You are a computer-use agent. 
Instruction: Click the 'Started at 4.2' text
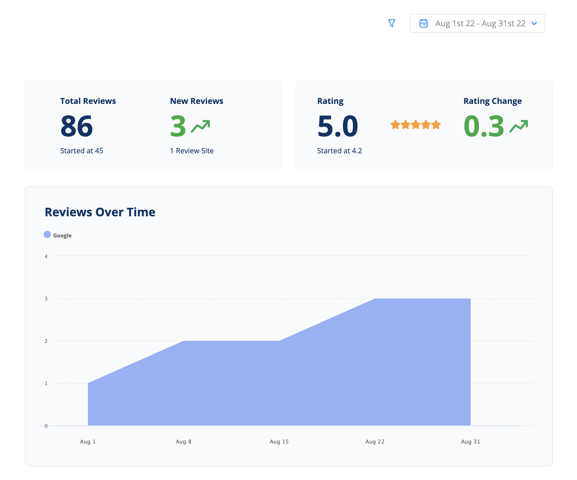click(x=340, y=151)
